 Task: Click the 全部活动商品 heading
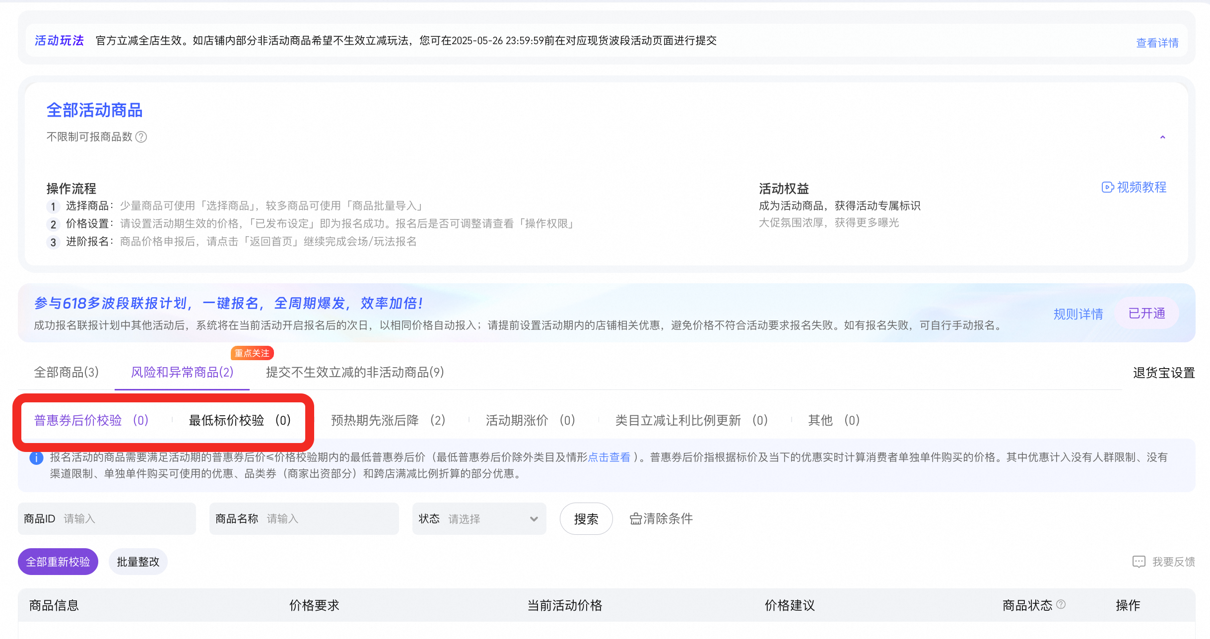94,110
